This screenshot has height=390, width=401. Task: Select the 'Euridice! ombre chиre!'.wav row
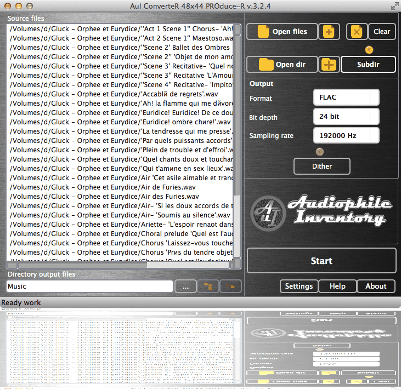click(120, 122)
